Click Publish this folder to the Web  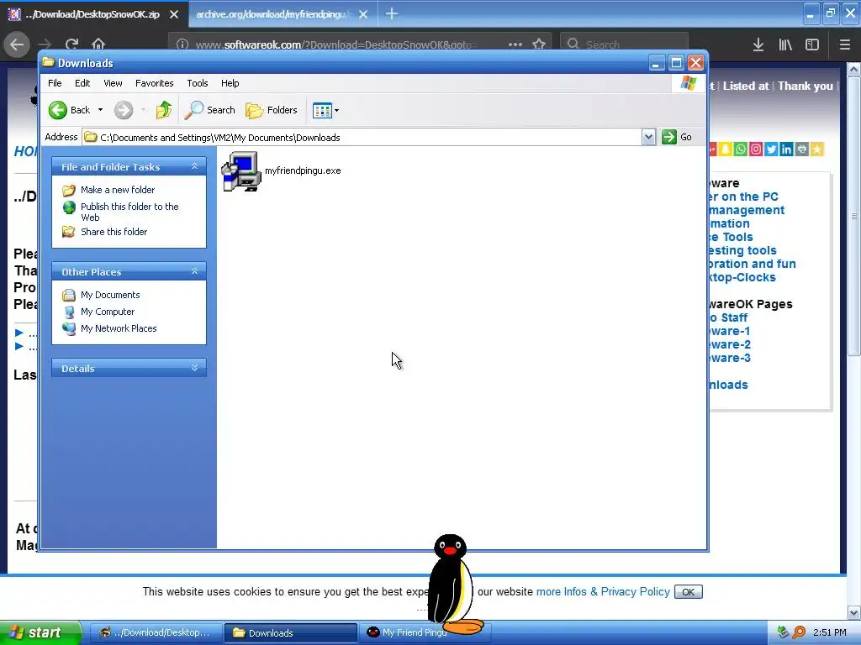pos(129,212)
